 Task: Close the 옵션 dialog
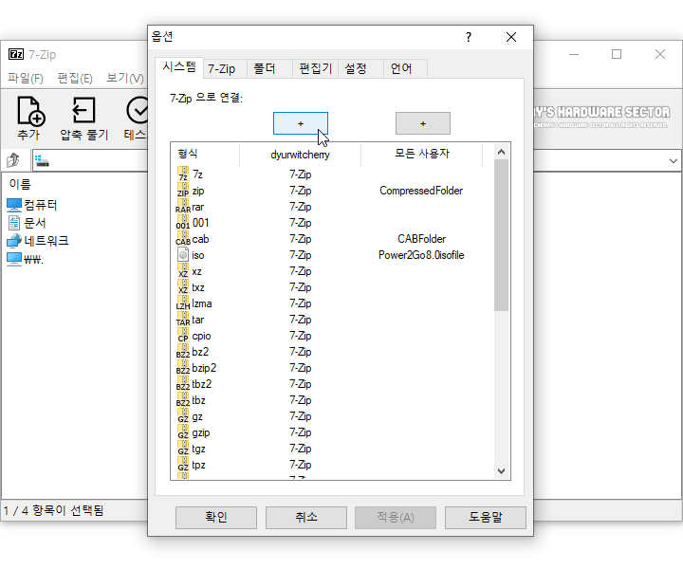click(511, 37)
